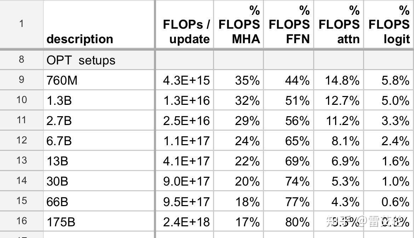Image resolution: width=414 pixels, height=238 pixels.
Task: Select the 'OPT setups' cell
Action: point(99,60)
